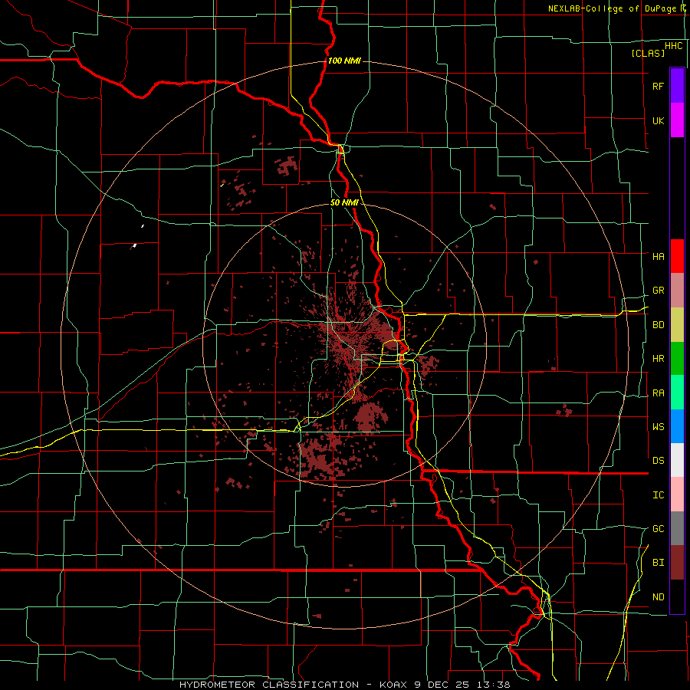The image size is (690, 690).
Task: Click the BD yellow legend swatch
Action: click(x=677, y=325)
